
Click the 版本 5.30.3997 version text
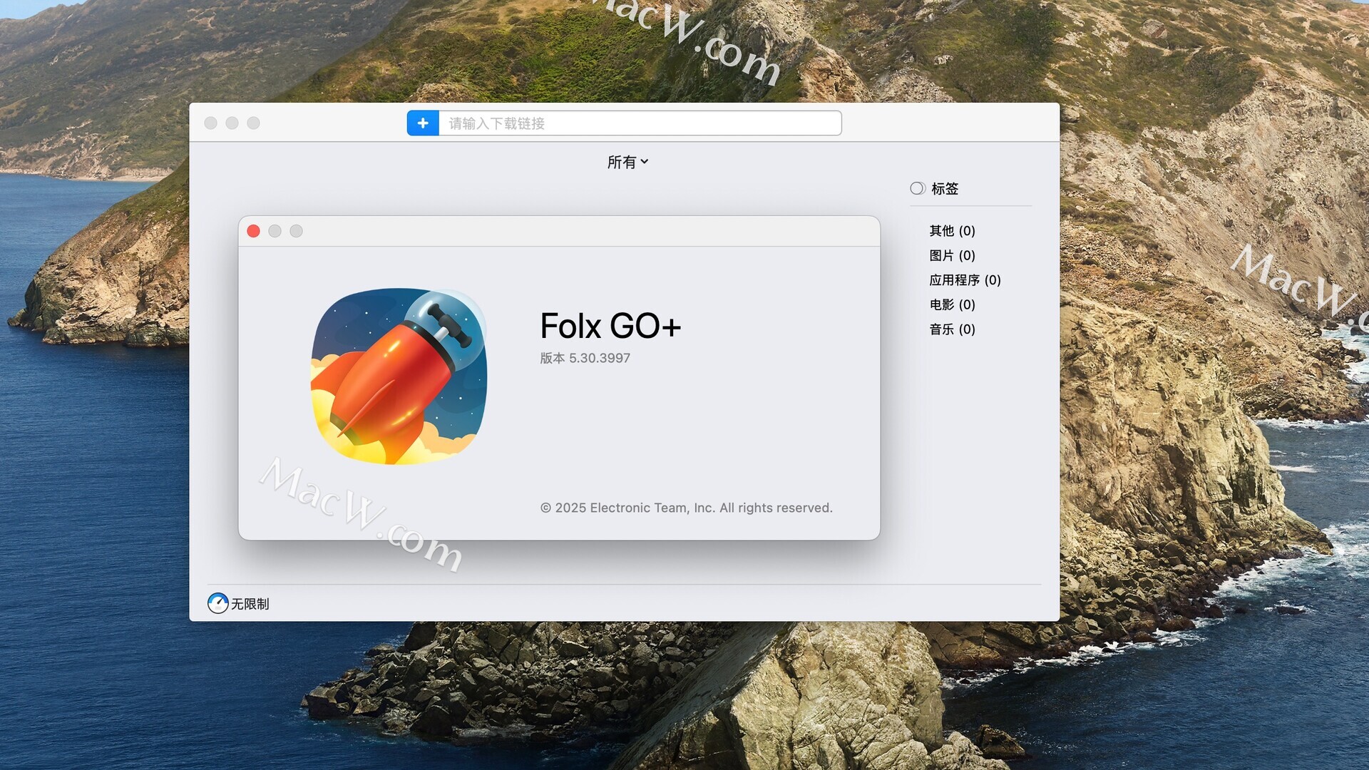pos(585,358)
